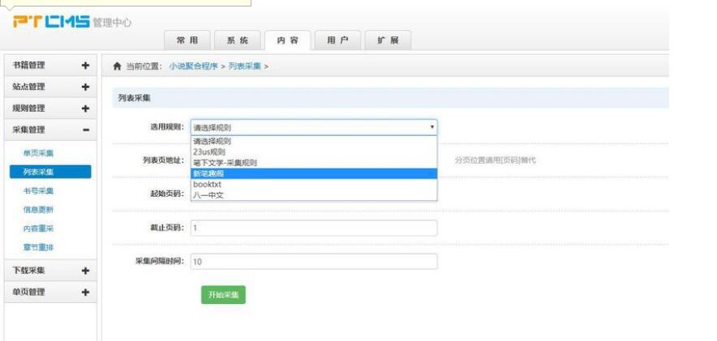Expand 下载采集 plus icon
717x341 pixels.
[85, 271]
